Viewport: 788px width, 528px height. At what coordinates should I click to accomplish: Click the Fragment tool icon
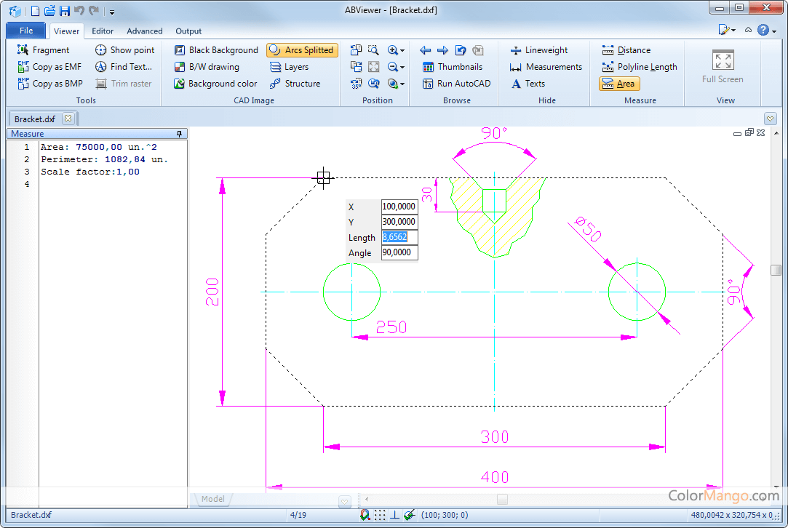point(23,50)
